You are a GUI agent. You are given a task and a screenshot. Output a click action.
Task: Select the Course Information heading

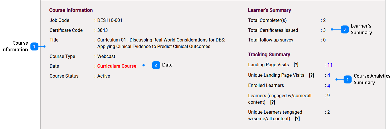click(71, 10)
